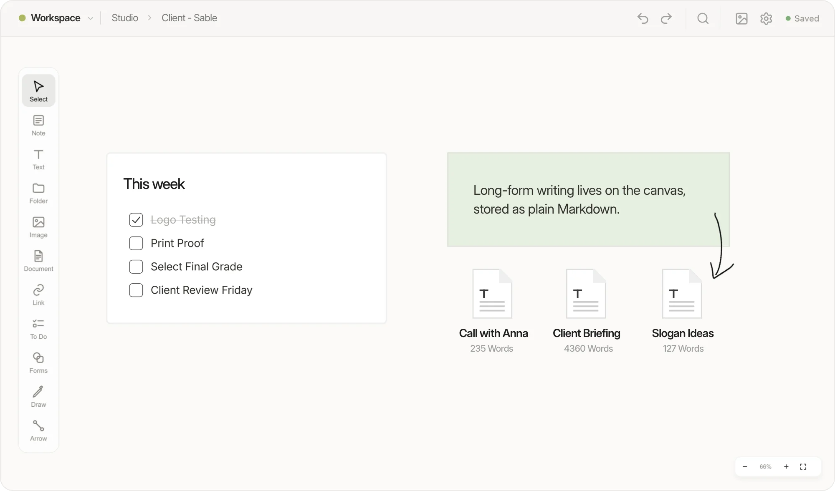Redo the last action
The width and height of the screenshot is (835, 491).
tap(666, 18)
